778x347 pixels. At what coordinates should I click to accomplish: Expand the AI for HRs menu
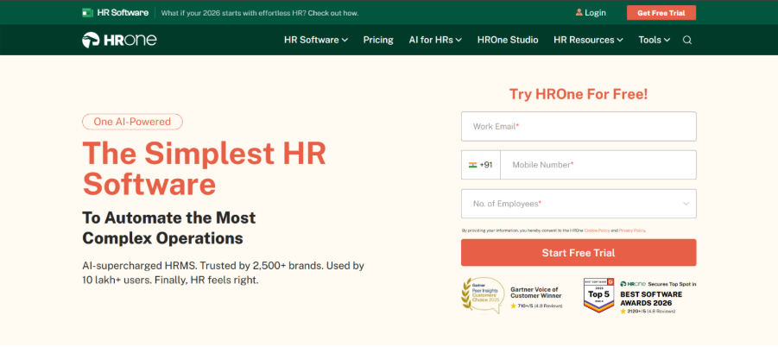(435, 41)
